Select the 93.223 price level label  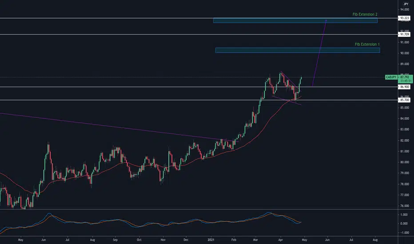[405, 18]
